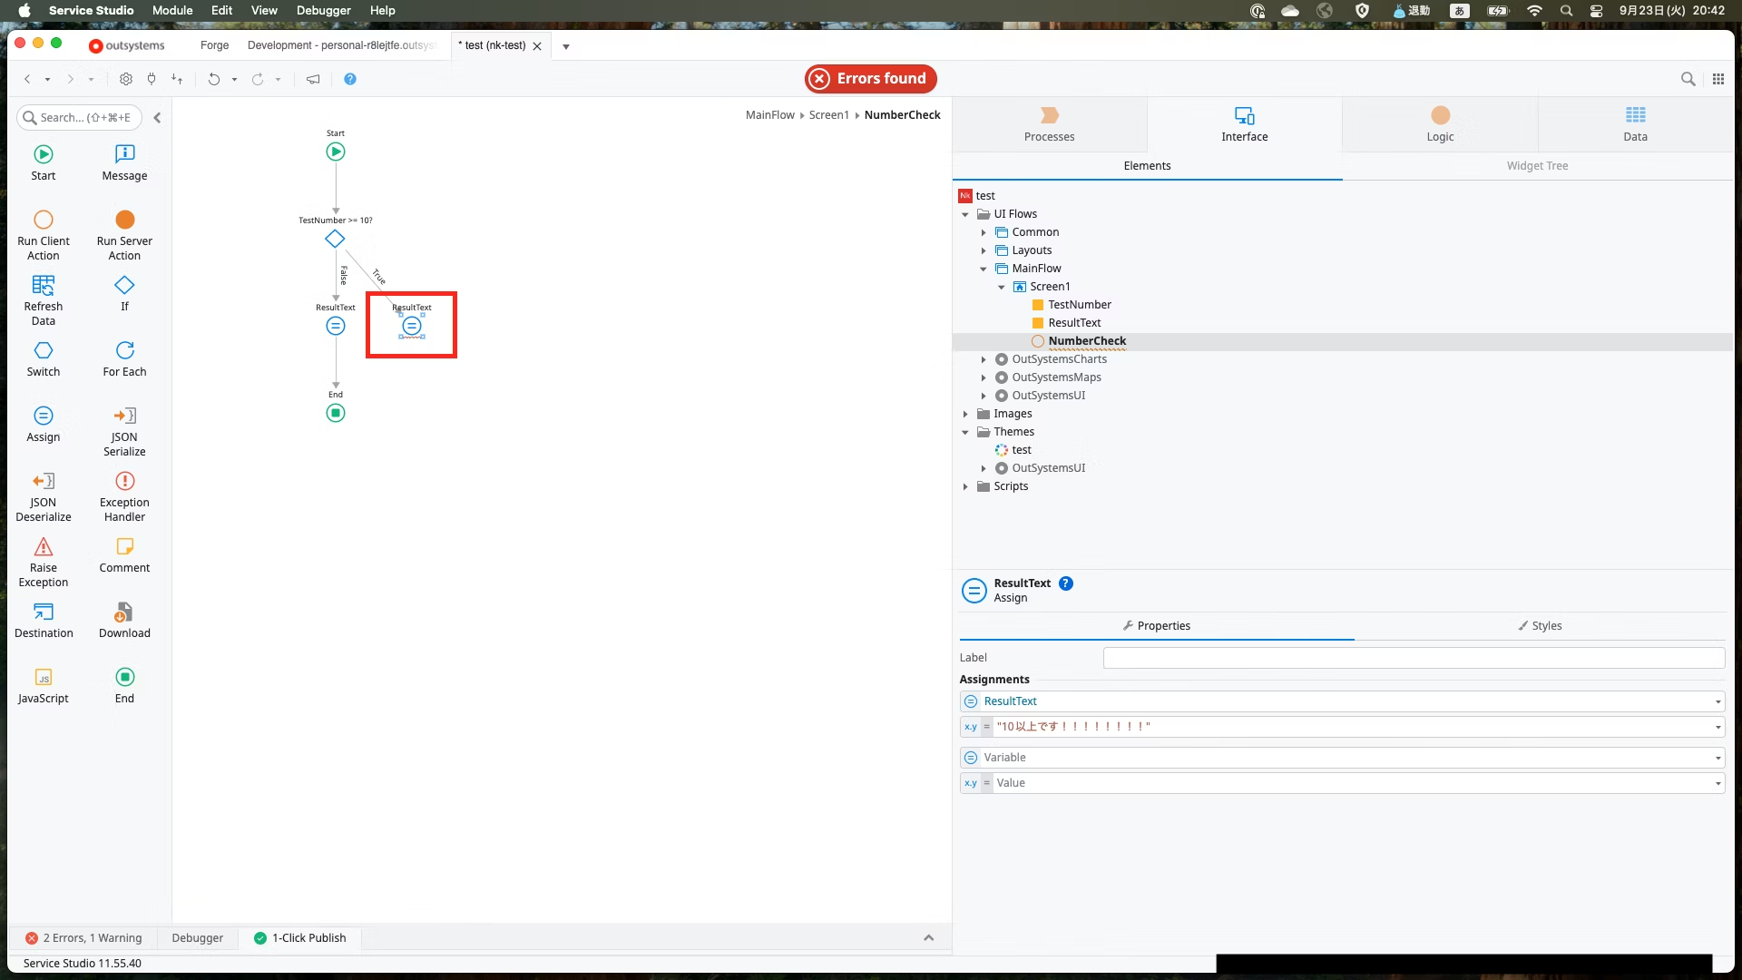
Task: Select the Run Server Action tool
Action: coord(124,220)
